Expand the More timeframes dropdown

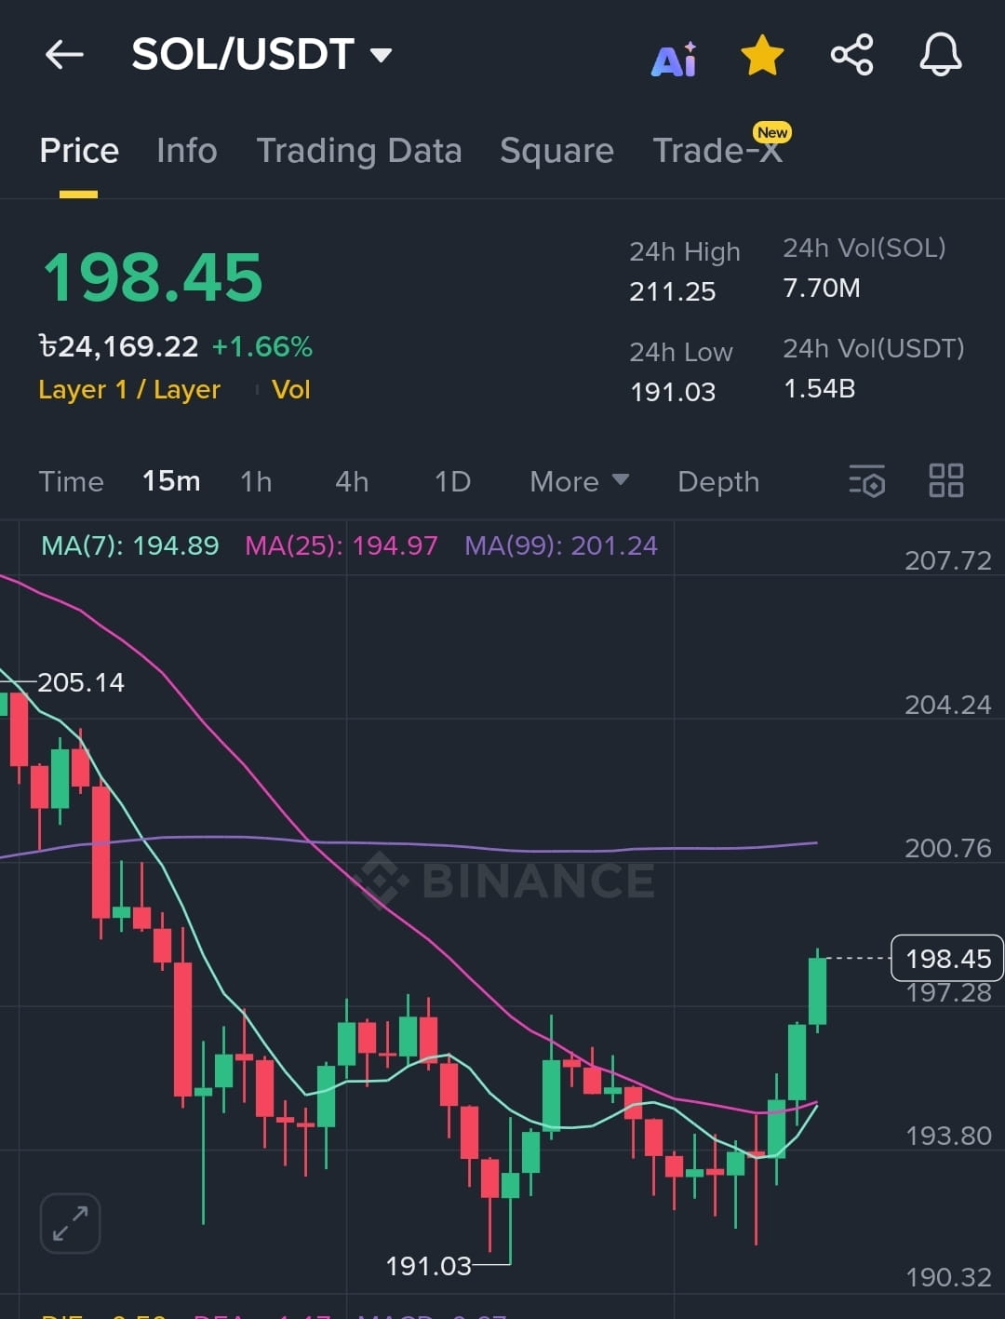click(x=579, y=481)
